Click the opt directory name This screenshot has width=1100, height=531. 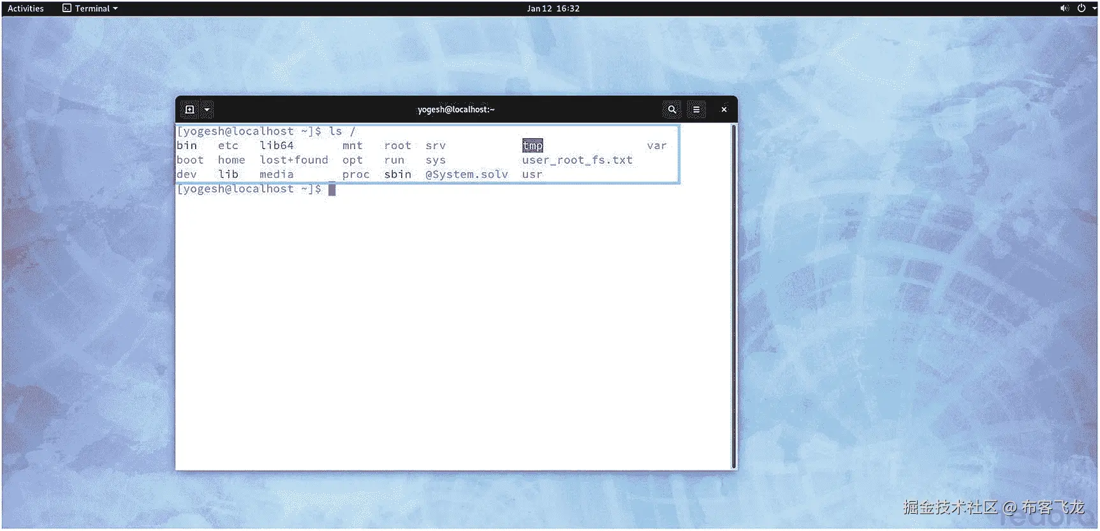(353, 161)
